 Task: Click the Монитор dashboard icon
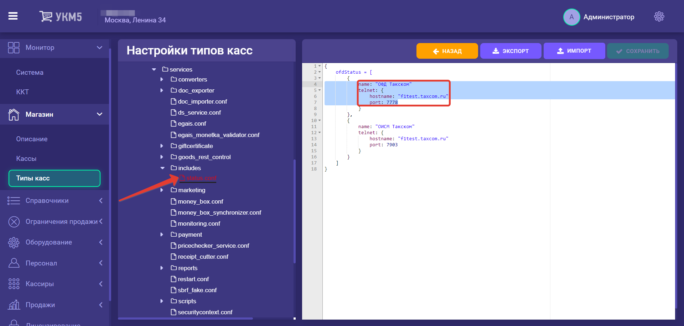[x=14, y=48]
